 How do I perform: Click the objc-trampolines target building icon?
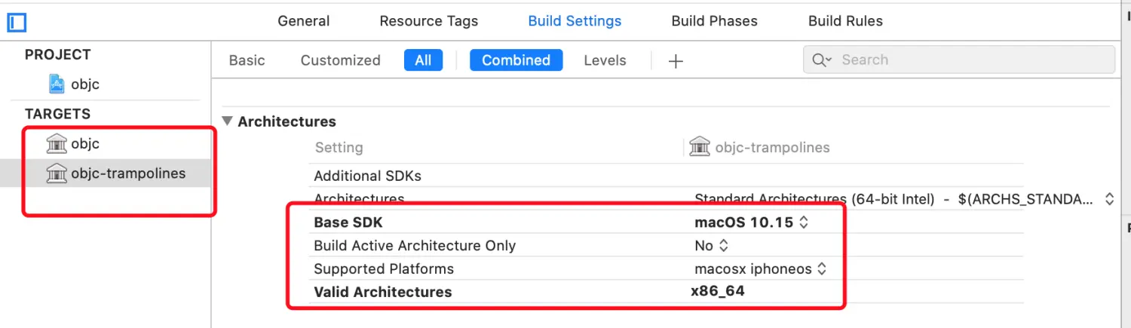57,173
